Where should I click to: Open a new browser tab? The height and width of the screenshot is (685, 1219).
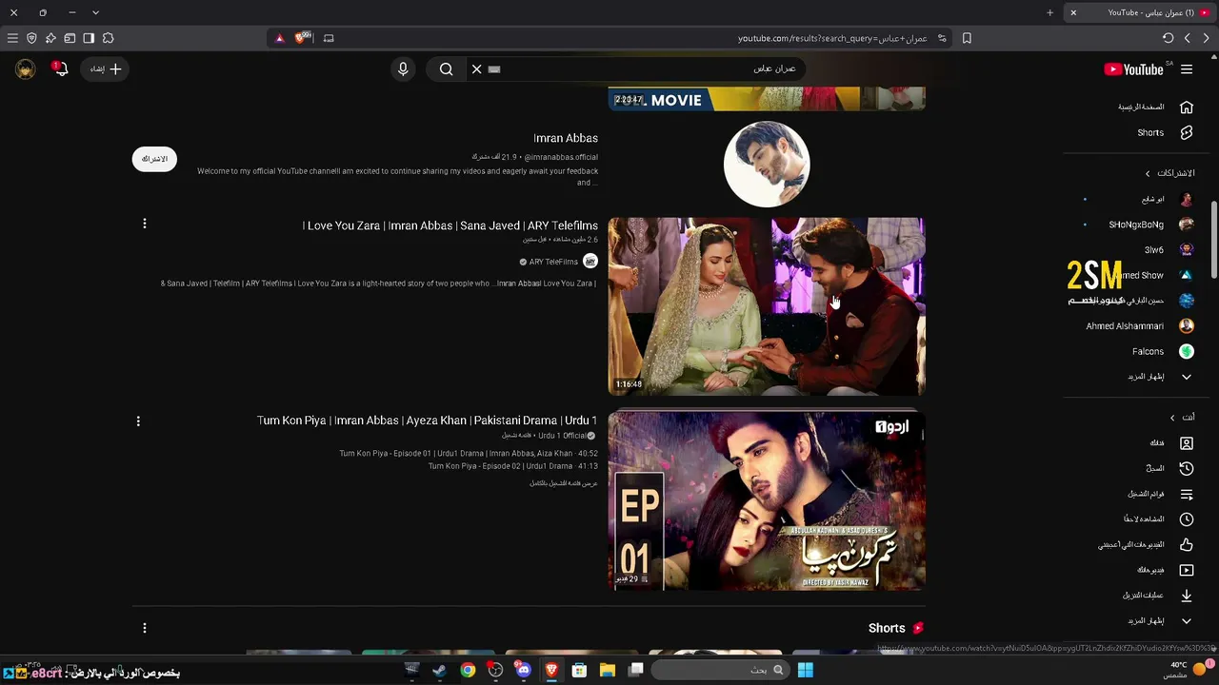[x=1049, y=12]
